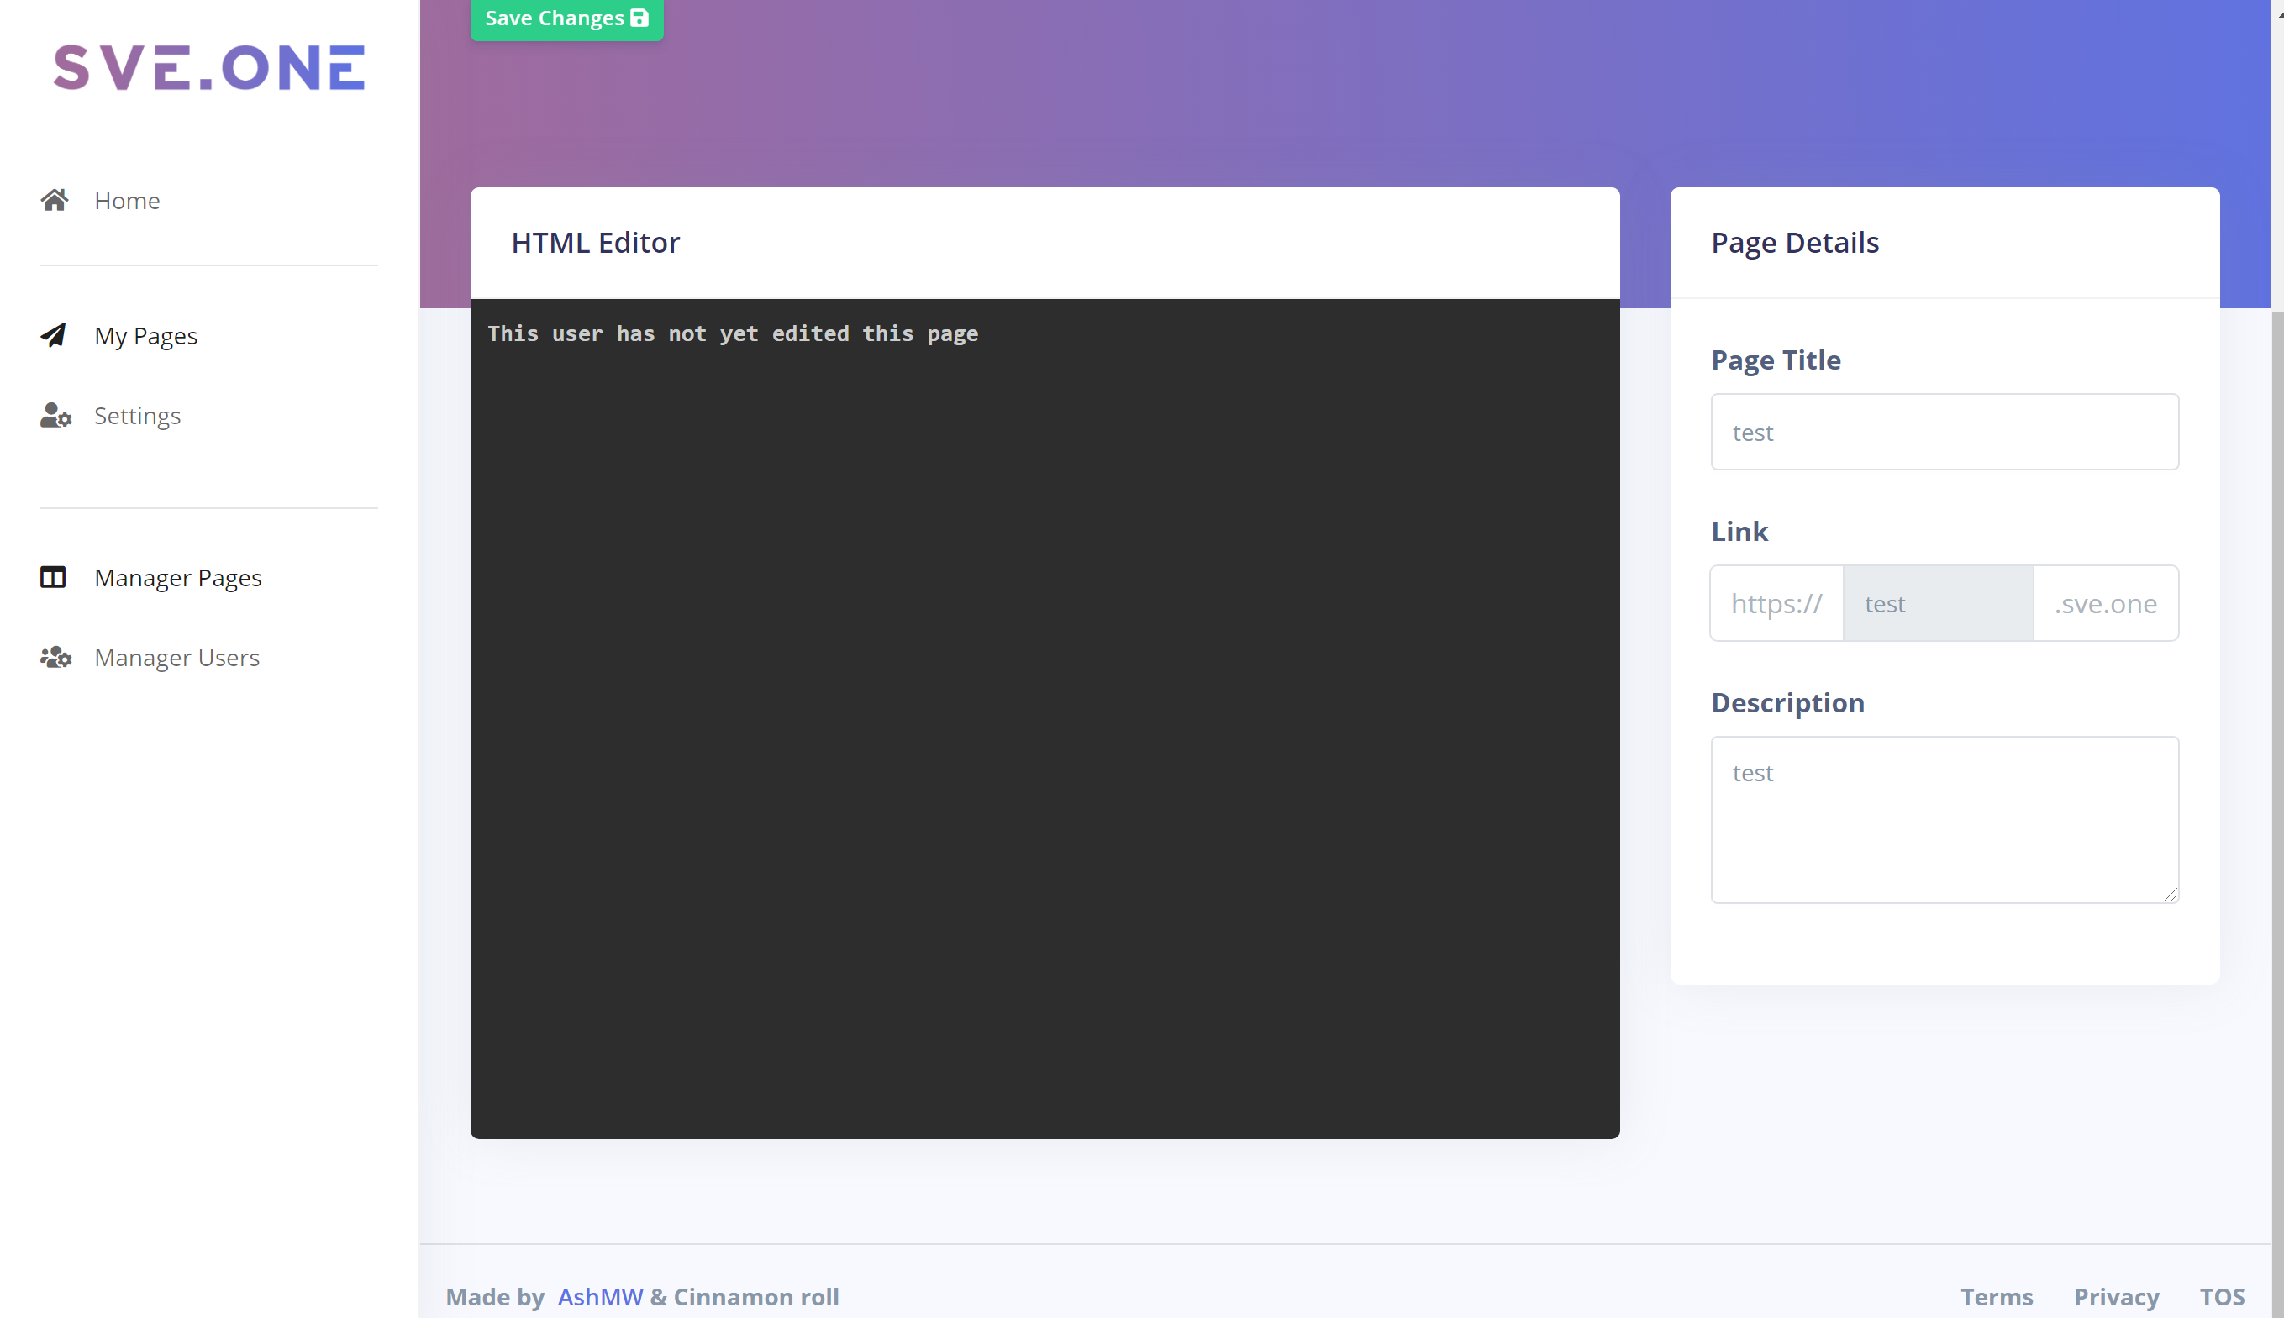The image size is (2284, 1318).
Task: Click the ".sve.one" link suffix
Action: pos(2106,603)
